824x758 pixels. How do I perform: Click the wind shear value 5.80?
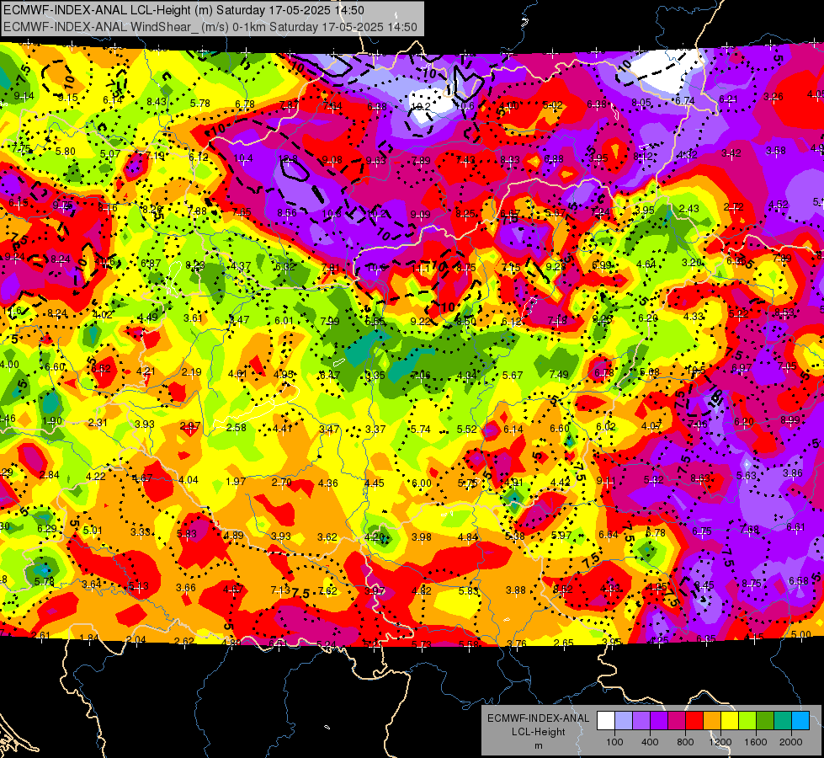coord(66,151)
